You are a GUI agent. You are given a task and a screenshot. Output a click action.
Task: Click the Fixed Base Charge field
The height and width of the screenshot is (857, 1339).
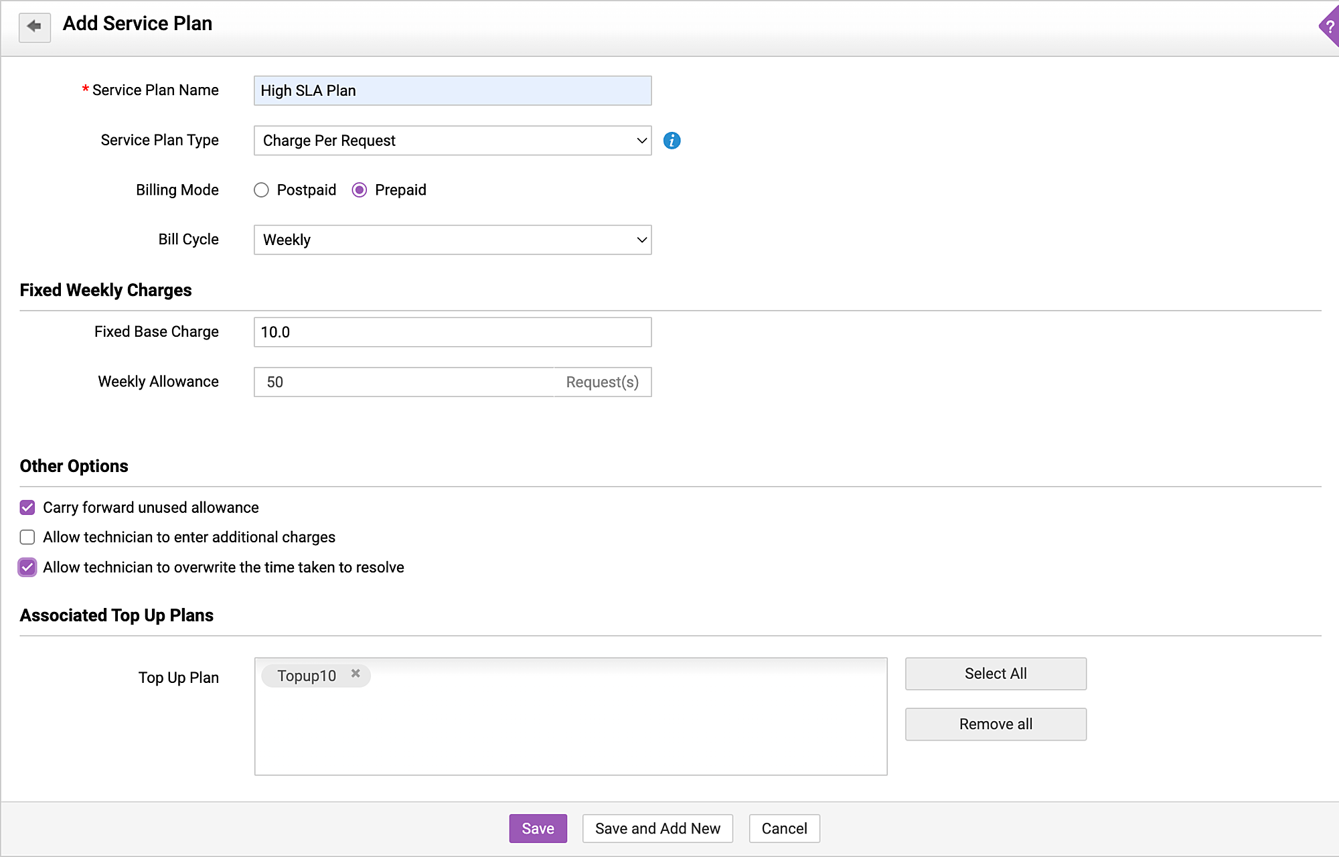(453, 332)
